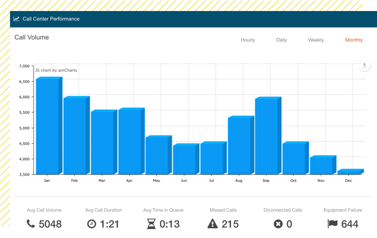
Task: Click the 0:13 queue time value
Action: [170, 224]
